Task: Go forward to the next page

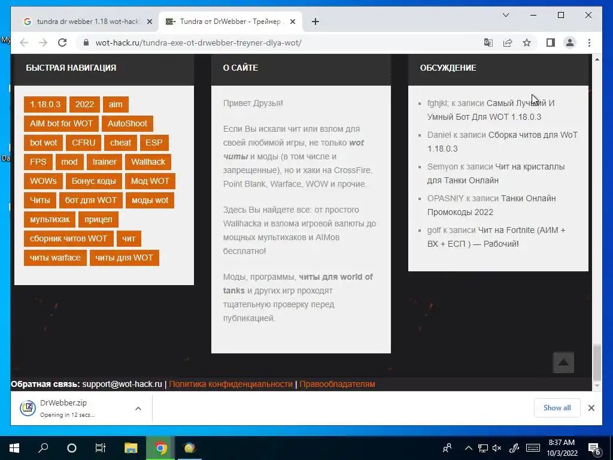Action: tap(43, 43)
